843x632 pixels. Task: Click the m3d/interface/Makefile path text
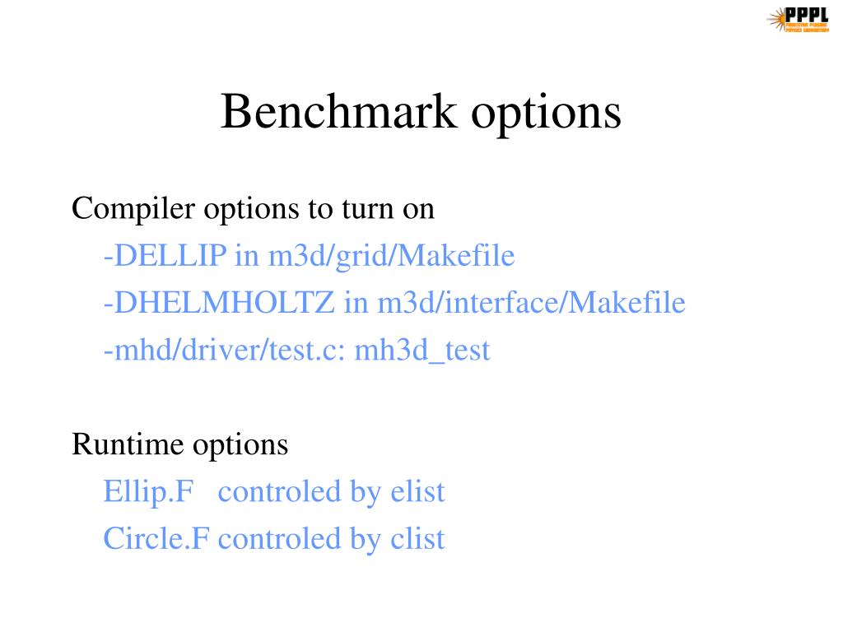click(x=531, y=303)
